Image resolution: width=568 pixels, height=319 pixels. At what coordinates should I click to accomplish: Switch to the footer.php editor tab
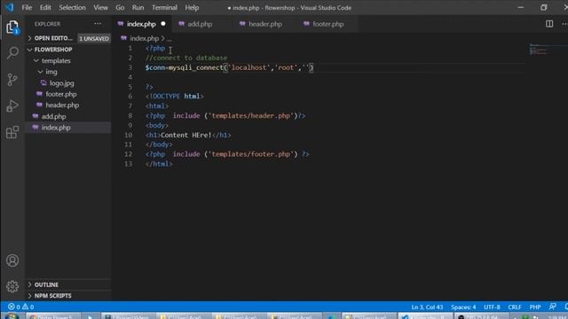tap(328, 24)
